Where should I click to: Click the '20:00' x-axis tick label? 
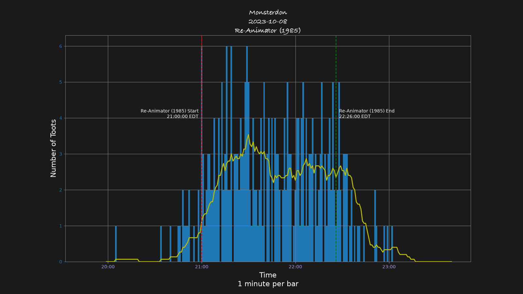[108, 267]
